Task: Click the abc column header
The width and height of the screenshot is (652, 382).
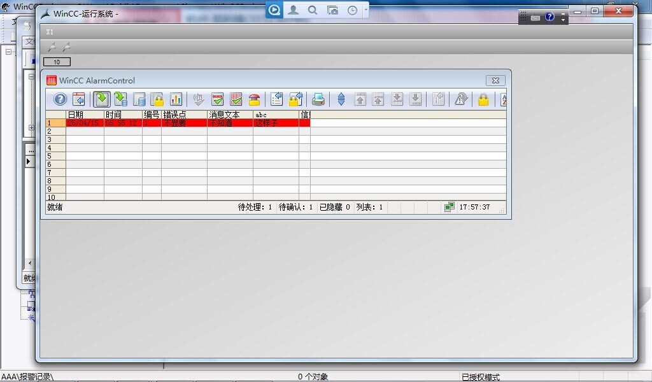Action: (276, 115)
